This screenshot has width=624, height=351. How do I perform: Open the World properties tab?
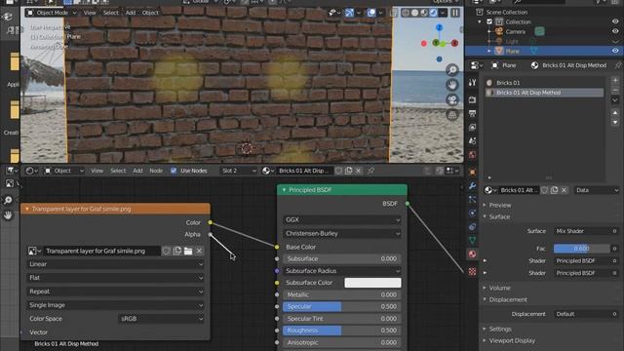(472, 155)
